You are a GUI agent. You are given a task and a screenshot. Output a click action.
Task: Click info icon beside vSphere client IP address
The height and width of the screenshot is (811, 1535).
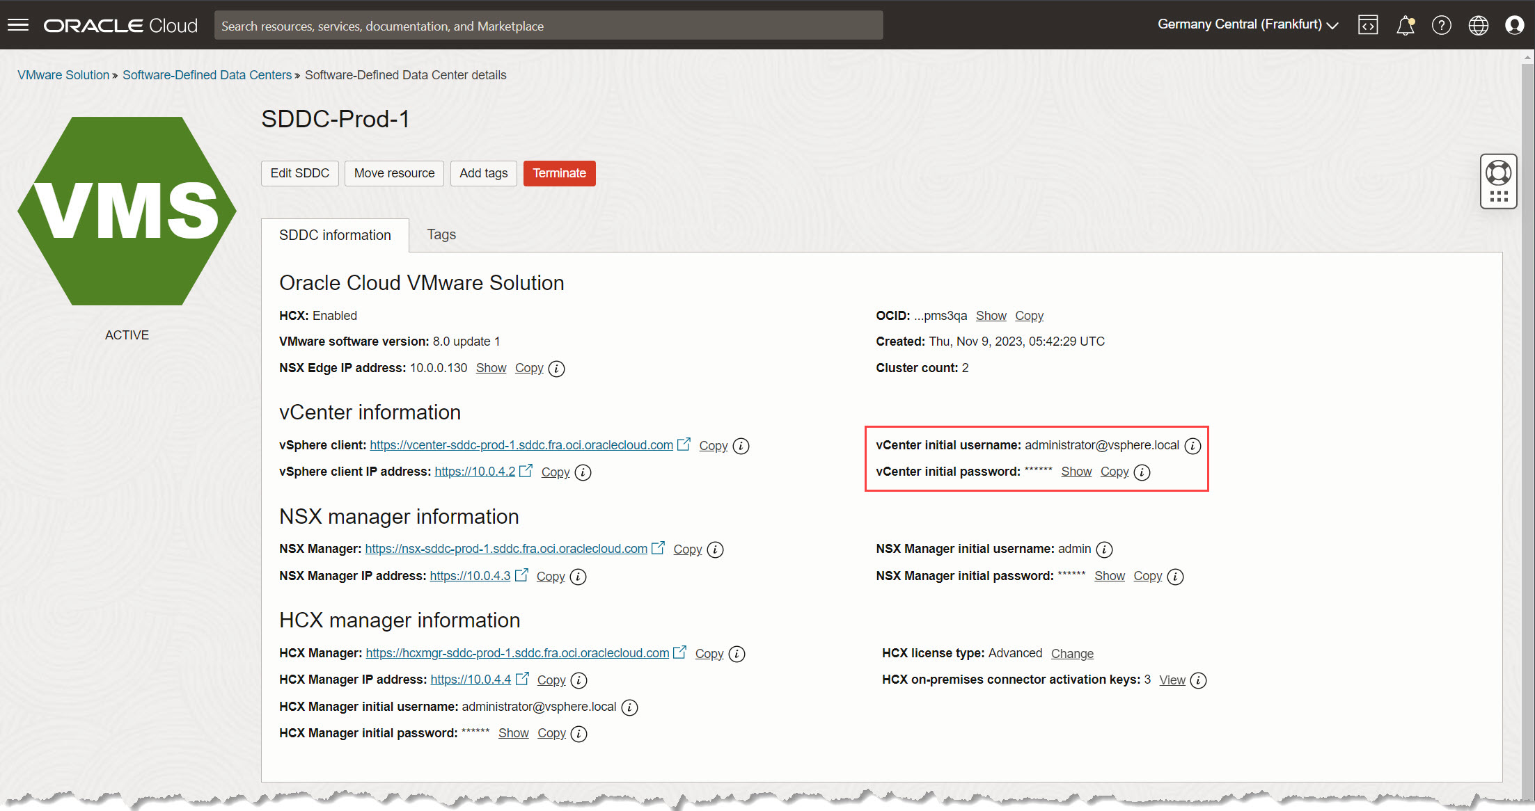click(583, 472)
